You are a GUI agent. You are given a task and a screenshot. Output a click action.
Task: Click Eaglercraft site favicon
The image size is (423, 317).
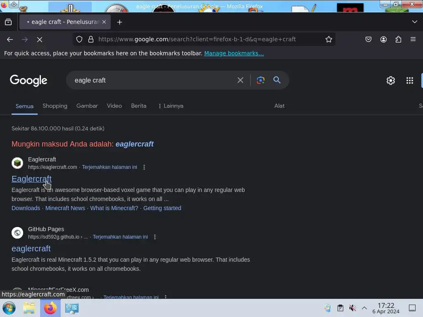tap(17, 163)
